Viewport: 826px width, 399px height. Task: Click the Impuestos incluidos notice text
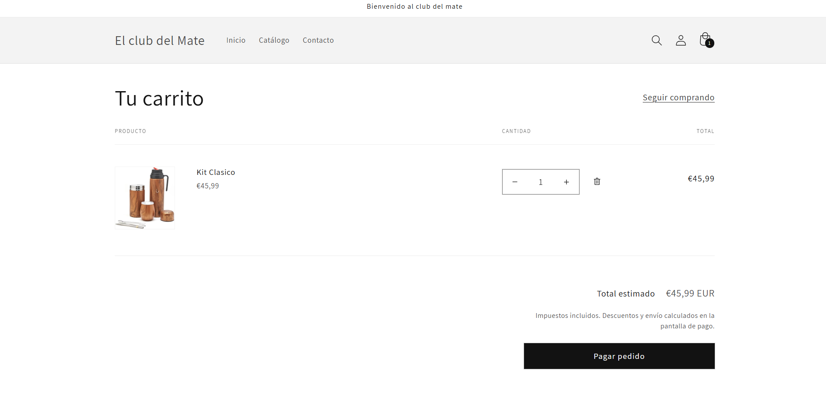pyautogui.click(x=625, y=321)
